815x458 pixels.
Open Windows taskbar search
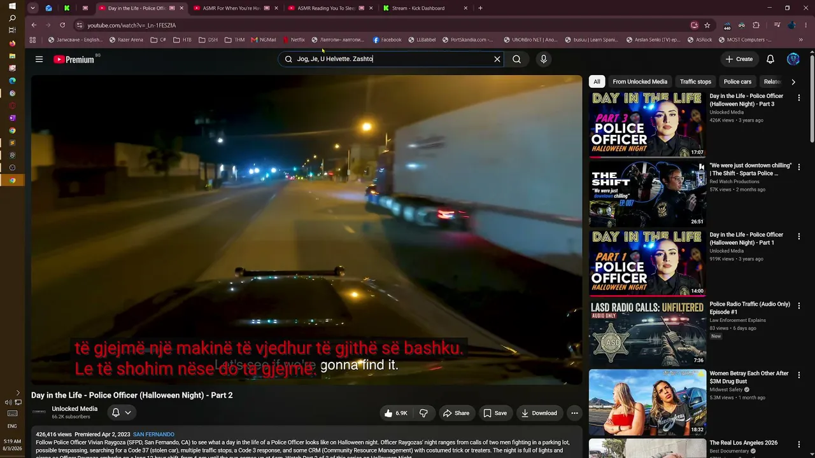[x=12, y=18]
